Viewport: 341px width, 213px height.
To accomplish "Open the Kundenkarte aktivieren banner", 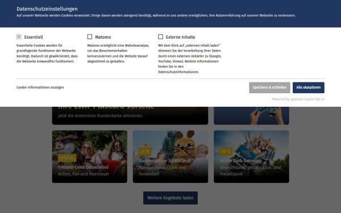I will click(130, 115).
